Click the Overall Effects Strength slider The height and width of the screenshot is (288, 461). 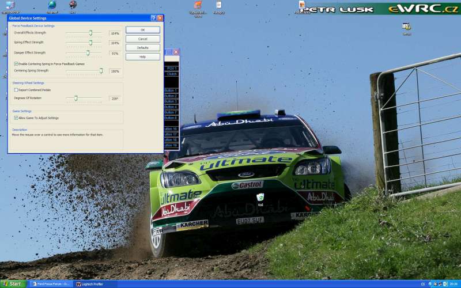tap(90, 33)
